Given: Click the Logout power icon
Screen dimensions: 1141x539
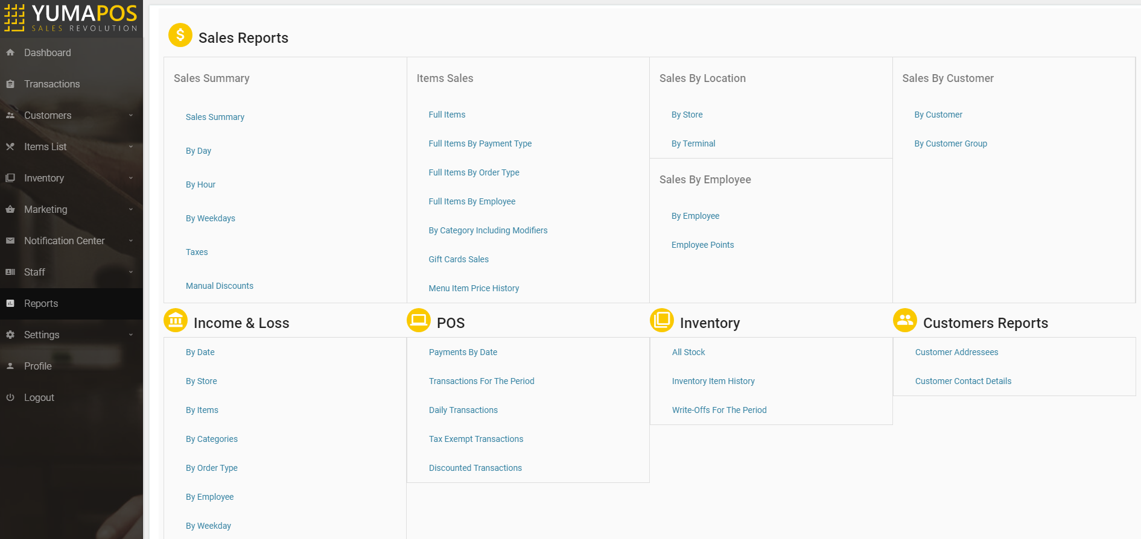Looking at the screenshot, I should click(10, 397).
